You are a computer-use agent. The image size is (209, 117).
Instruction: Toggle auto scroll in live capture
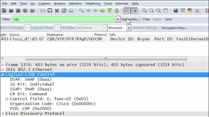click(134, 10)
